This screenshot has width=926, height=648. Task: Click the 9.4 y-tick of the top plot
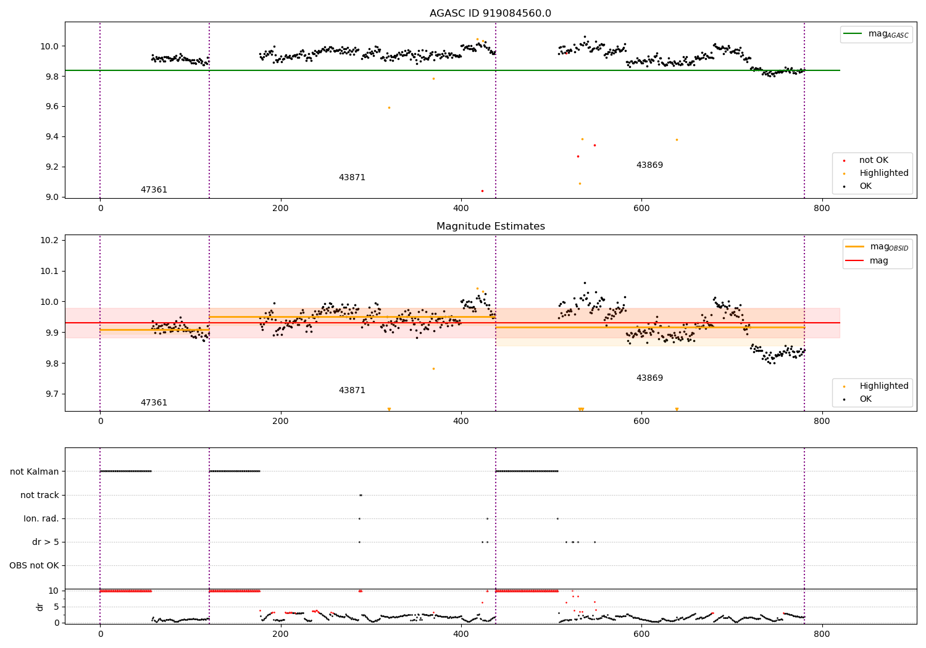[x=52, y=137]
